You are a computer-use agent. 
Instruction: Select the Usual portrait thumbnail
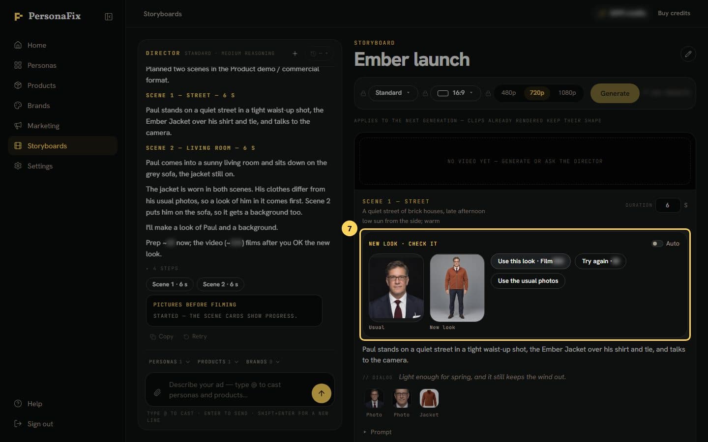396,288
